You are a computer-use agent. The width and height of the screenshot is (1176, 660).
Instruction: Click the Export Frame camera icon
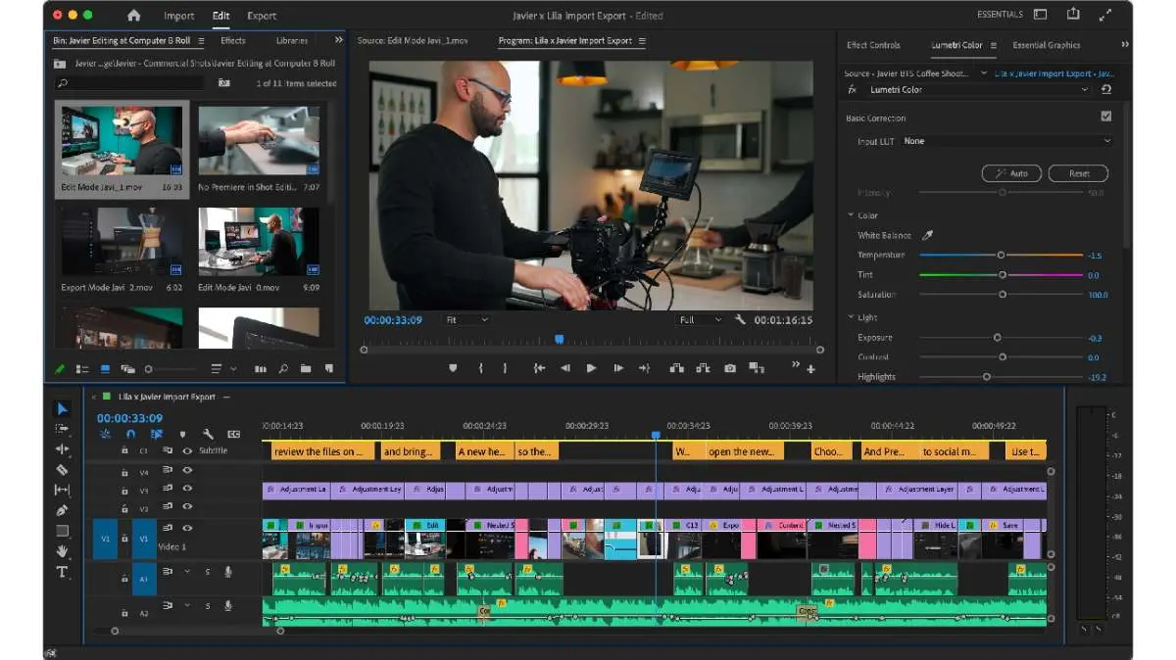click(x=730, y=368)
